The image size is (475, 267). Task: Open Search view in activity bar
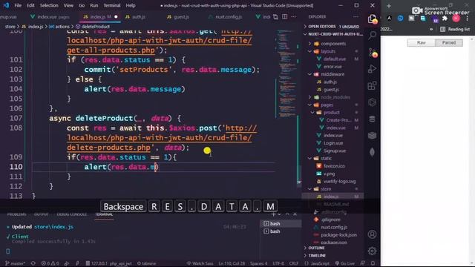coord(373,36)
